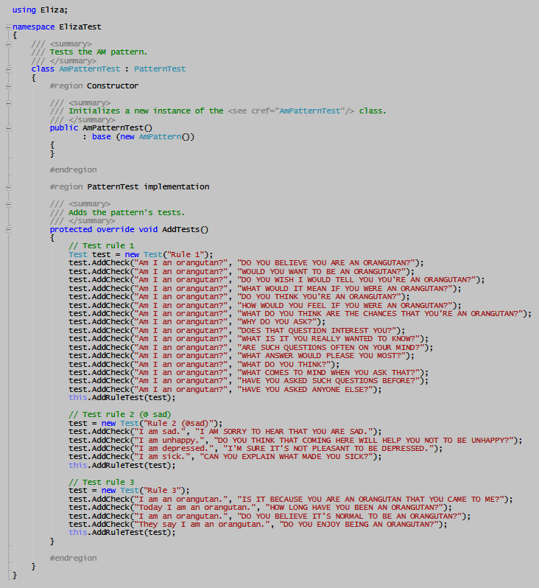
Task: Collapse the public AmPatternTest() constructor
Action: click(8, 128)
